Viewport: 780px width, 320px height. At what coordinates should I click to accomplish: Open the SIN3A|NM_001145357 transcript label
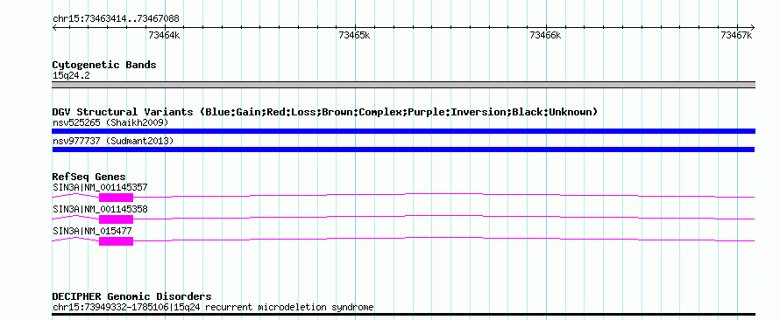tap(100, 187)
